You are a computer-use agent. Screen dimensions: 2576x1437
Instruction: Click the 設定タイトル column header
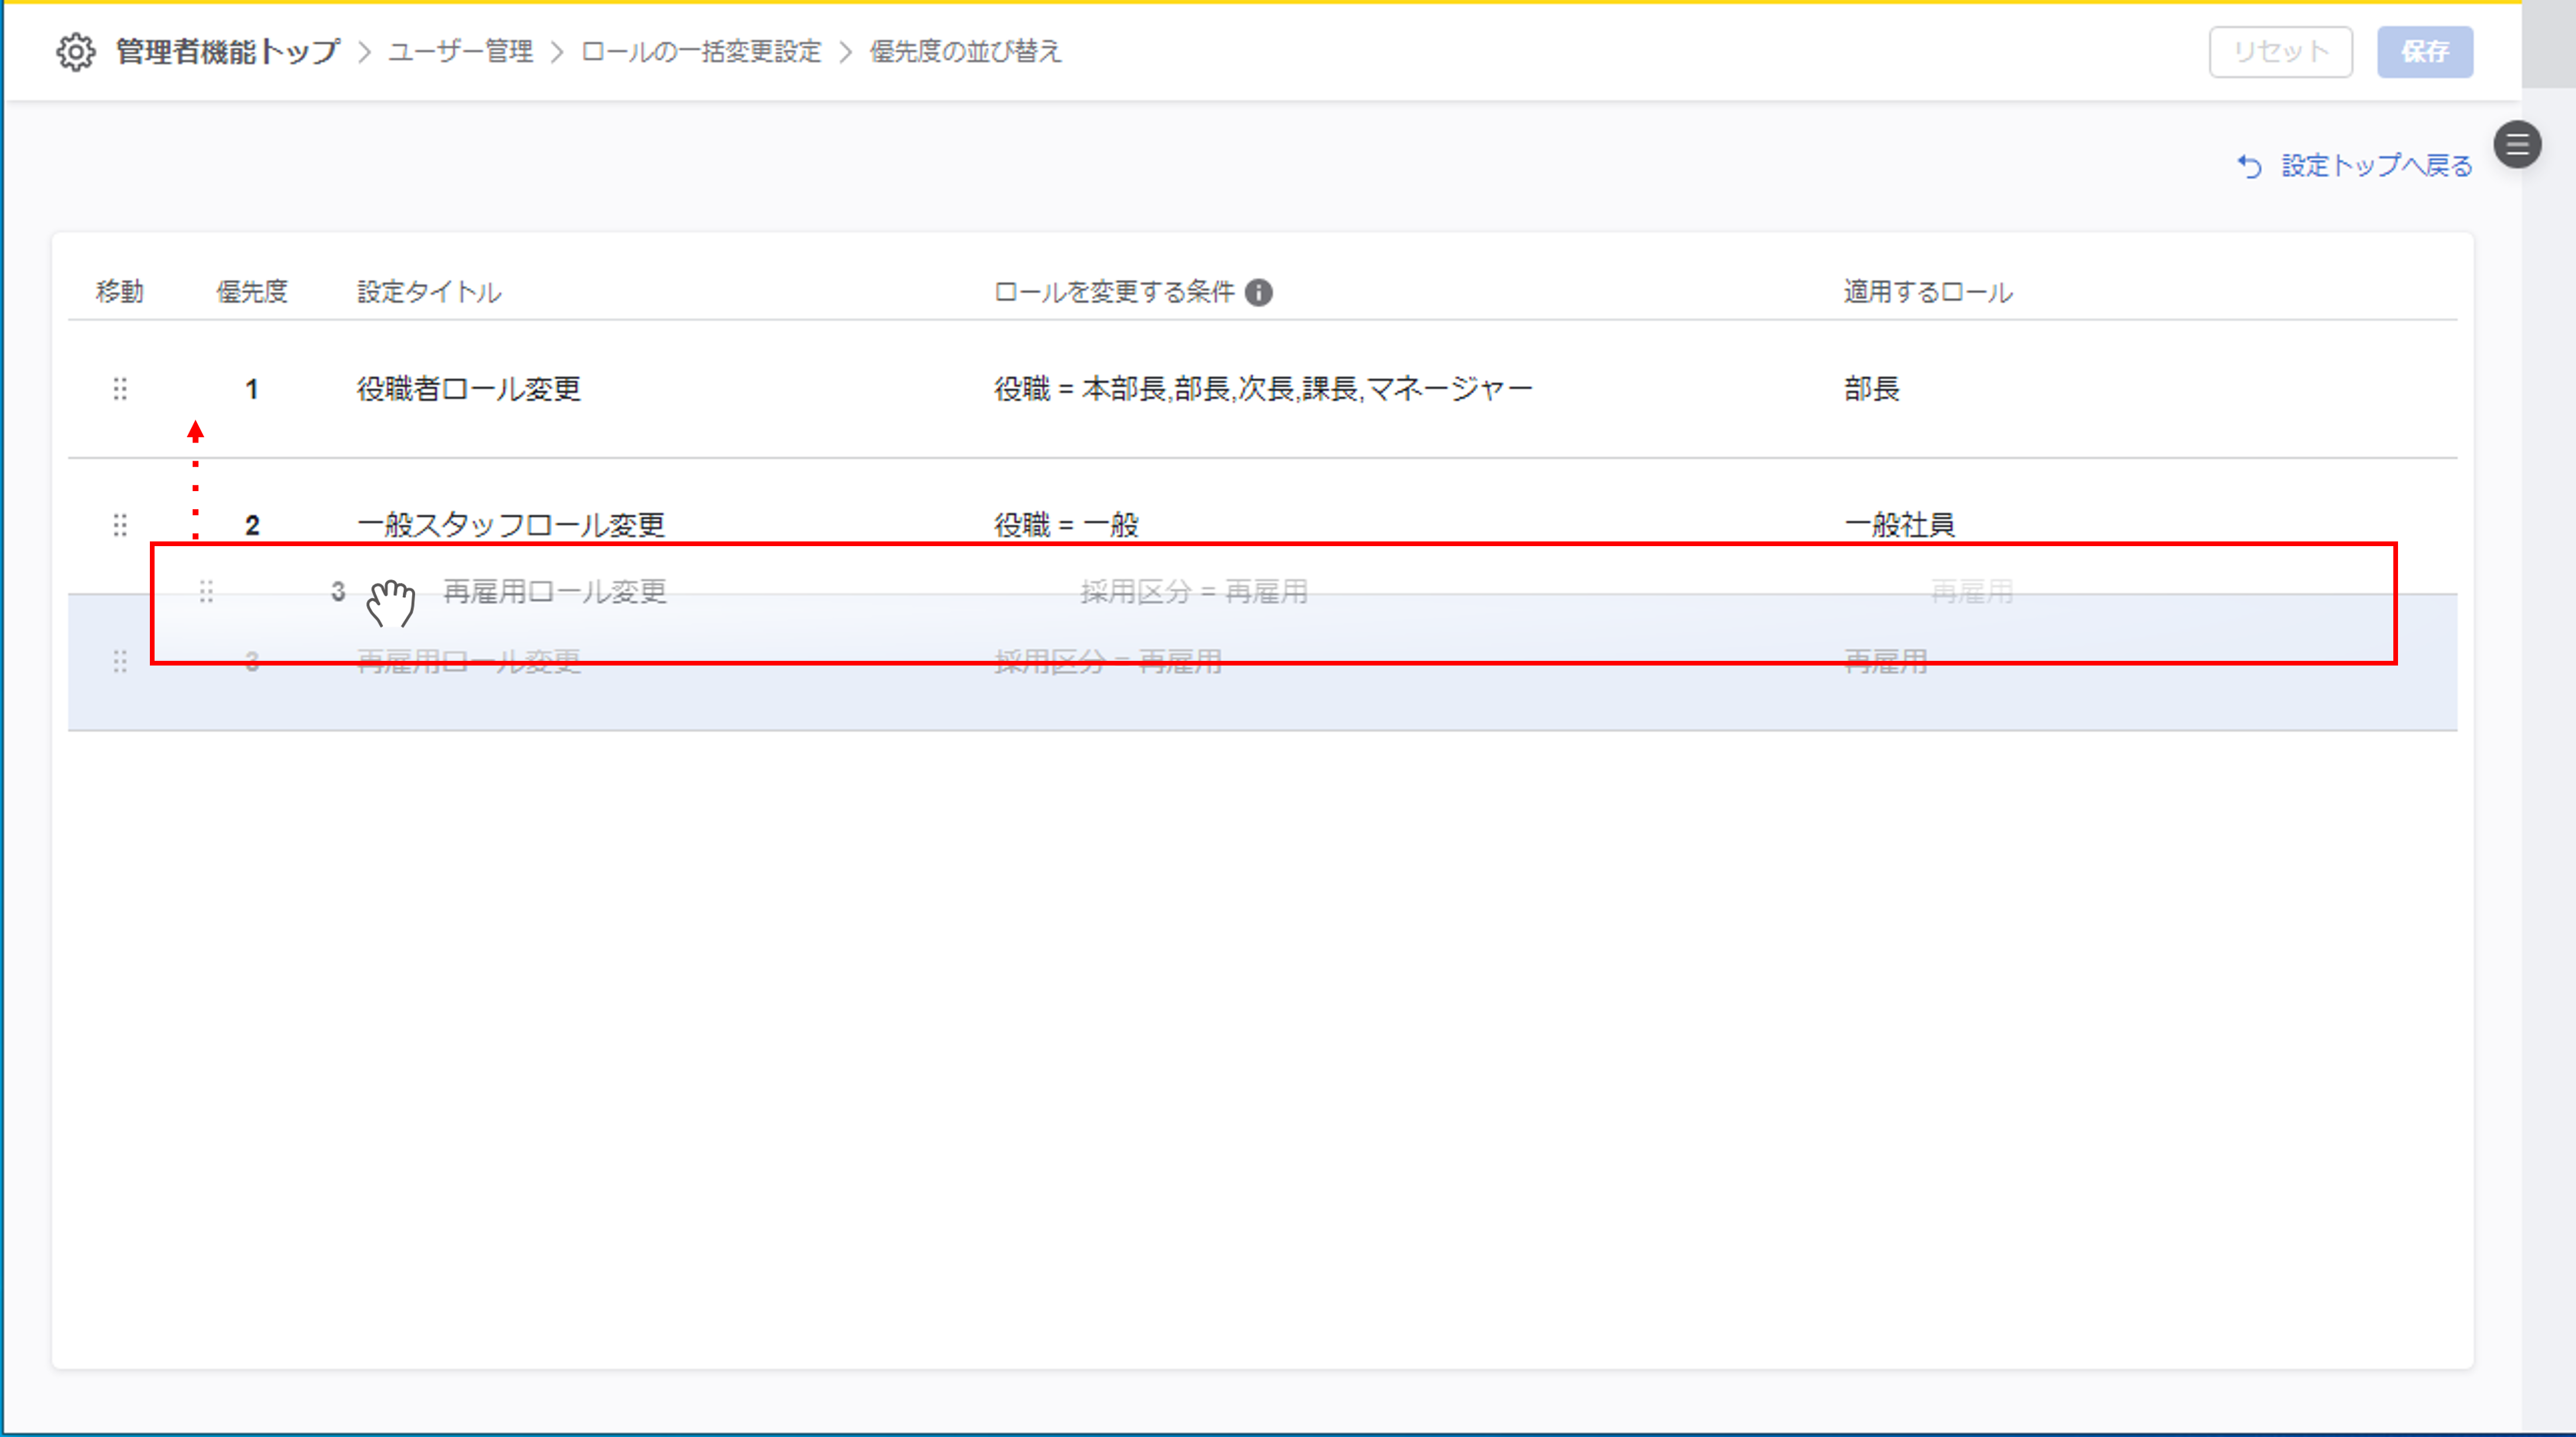click(429, 292)
